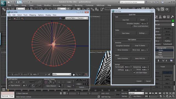The width and height of the screenshot is (176, 99).
Task: Open the Graph Editors menu
Action: 67,5
